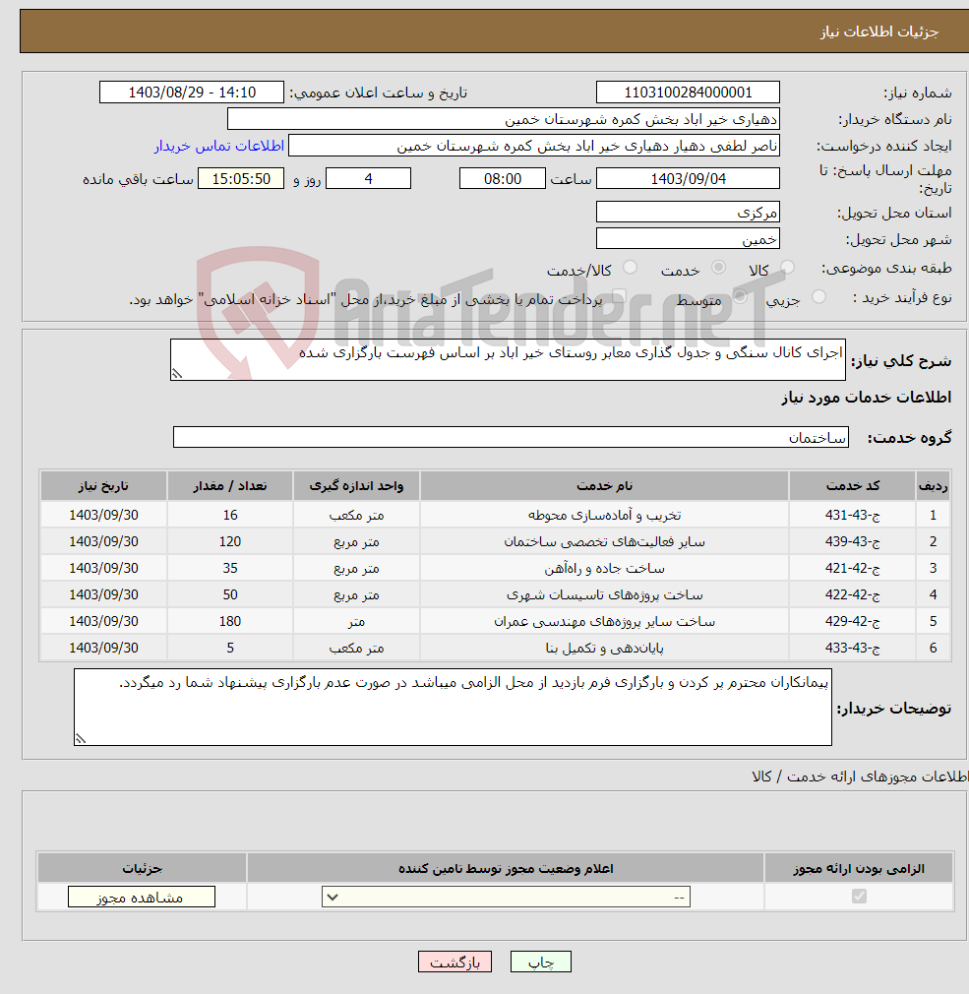Click service name ساخت سایر پروژه‌های مهندسی عمران
Screen dimensions: 969x994
point(604,621)
